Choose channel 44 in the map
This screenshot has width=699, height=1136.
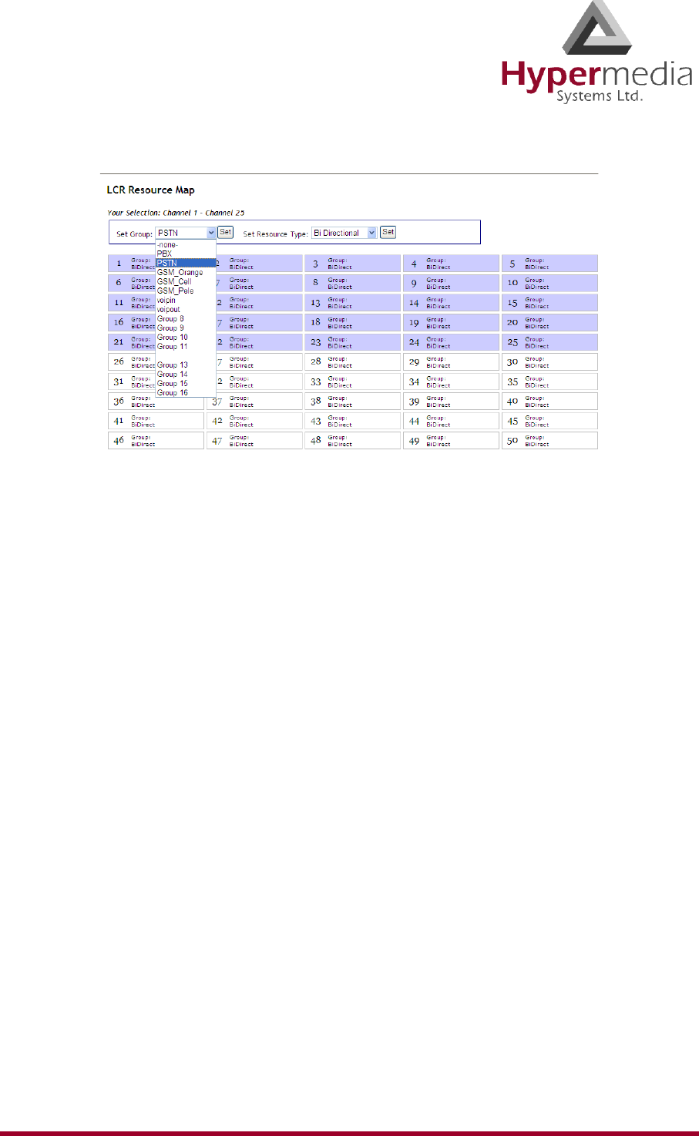point(451,421)
